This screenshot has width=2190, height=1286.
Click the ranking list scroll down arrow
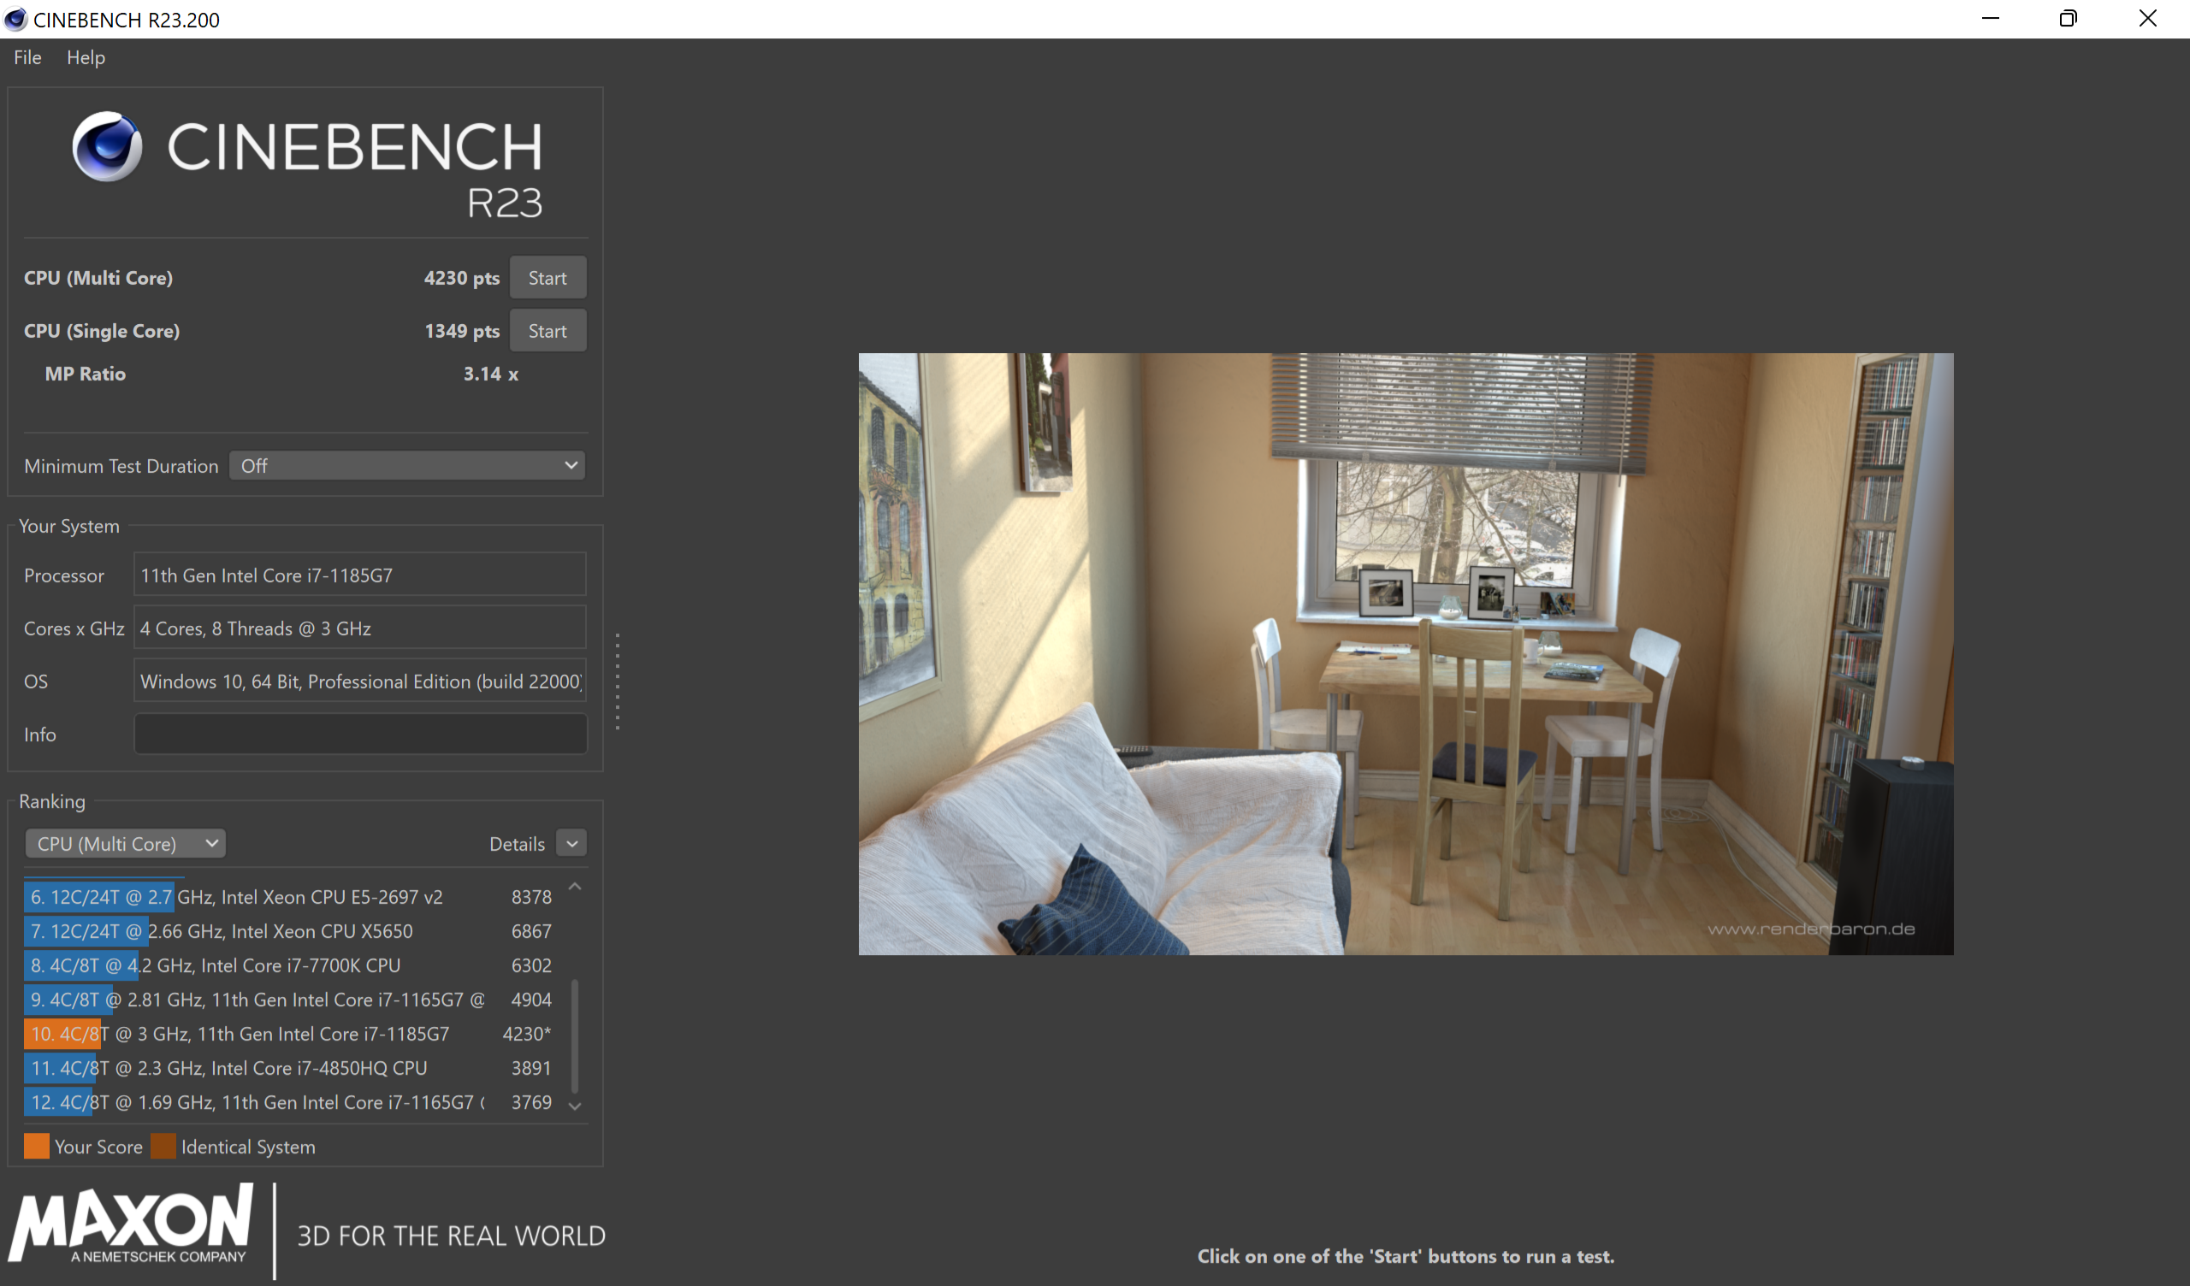tap(574, 1106)
